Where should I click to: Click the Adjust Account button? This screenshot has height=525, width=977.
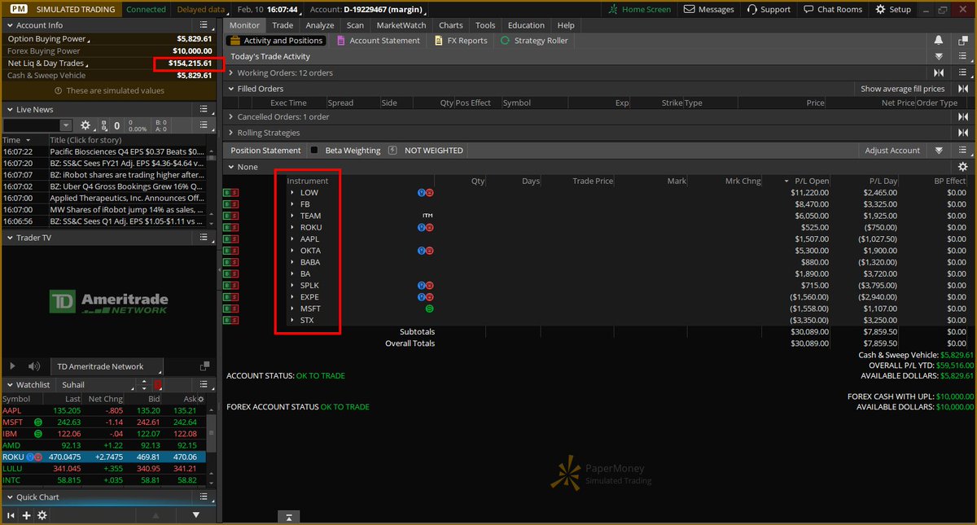pyautogui.click(x=892, y=151)
